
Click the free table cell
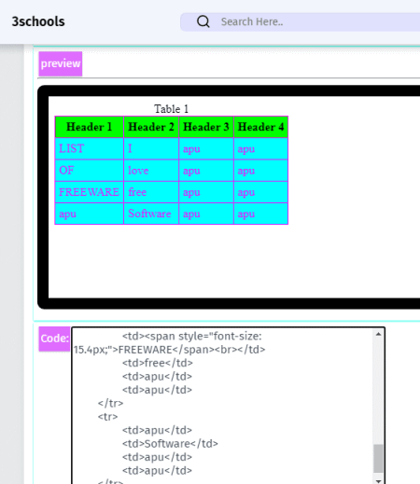[x=151, y=192]
